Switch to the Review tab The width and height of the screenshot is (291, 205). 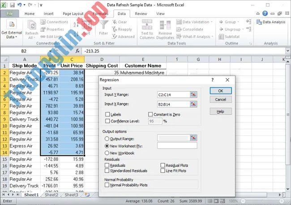pos(141,13)
